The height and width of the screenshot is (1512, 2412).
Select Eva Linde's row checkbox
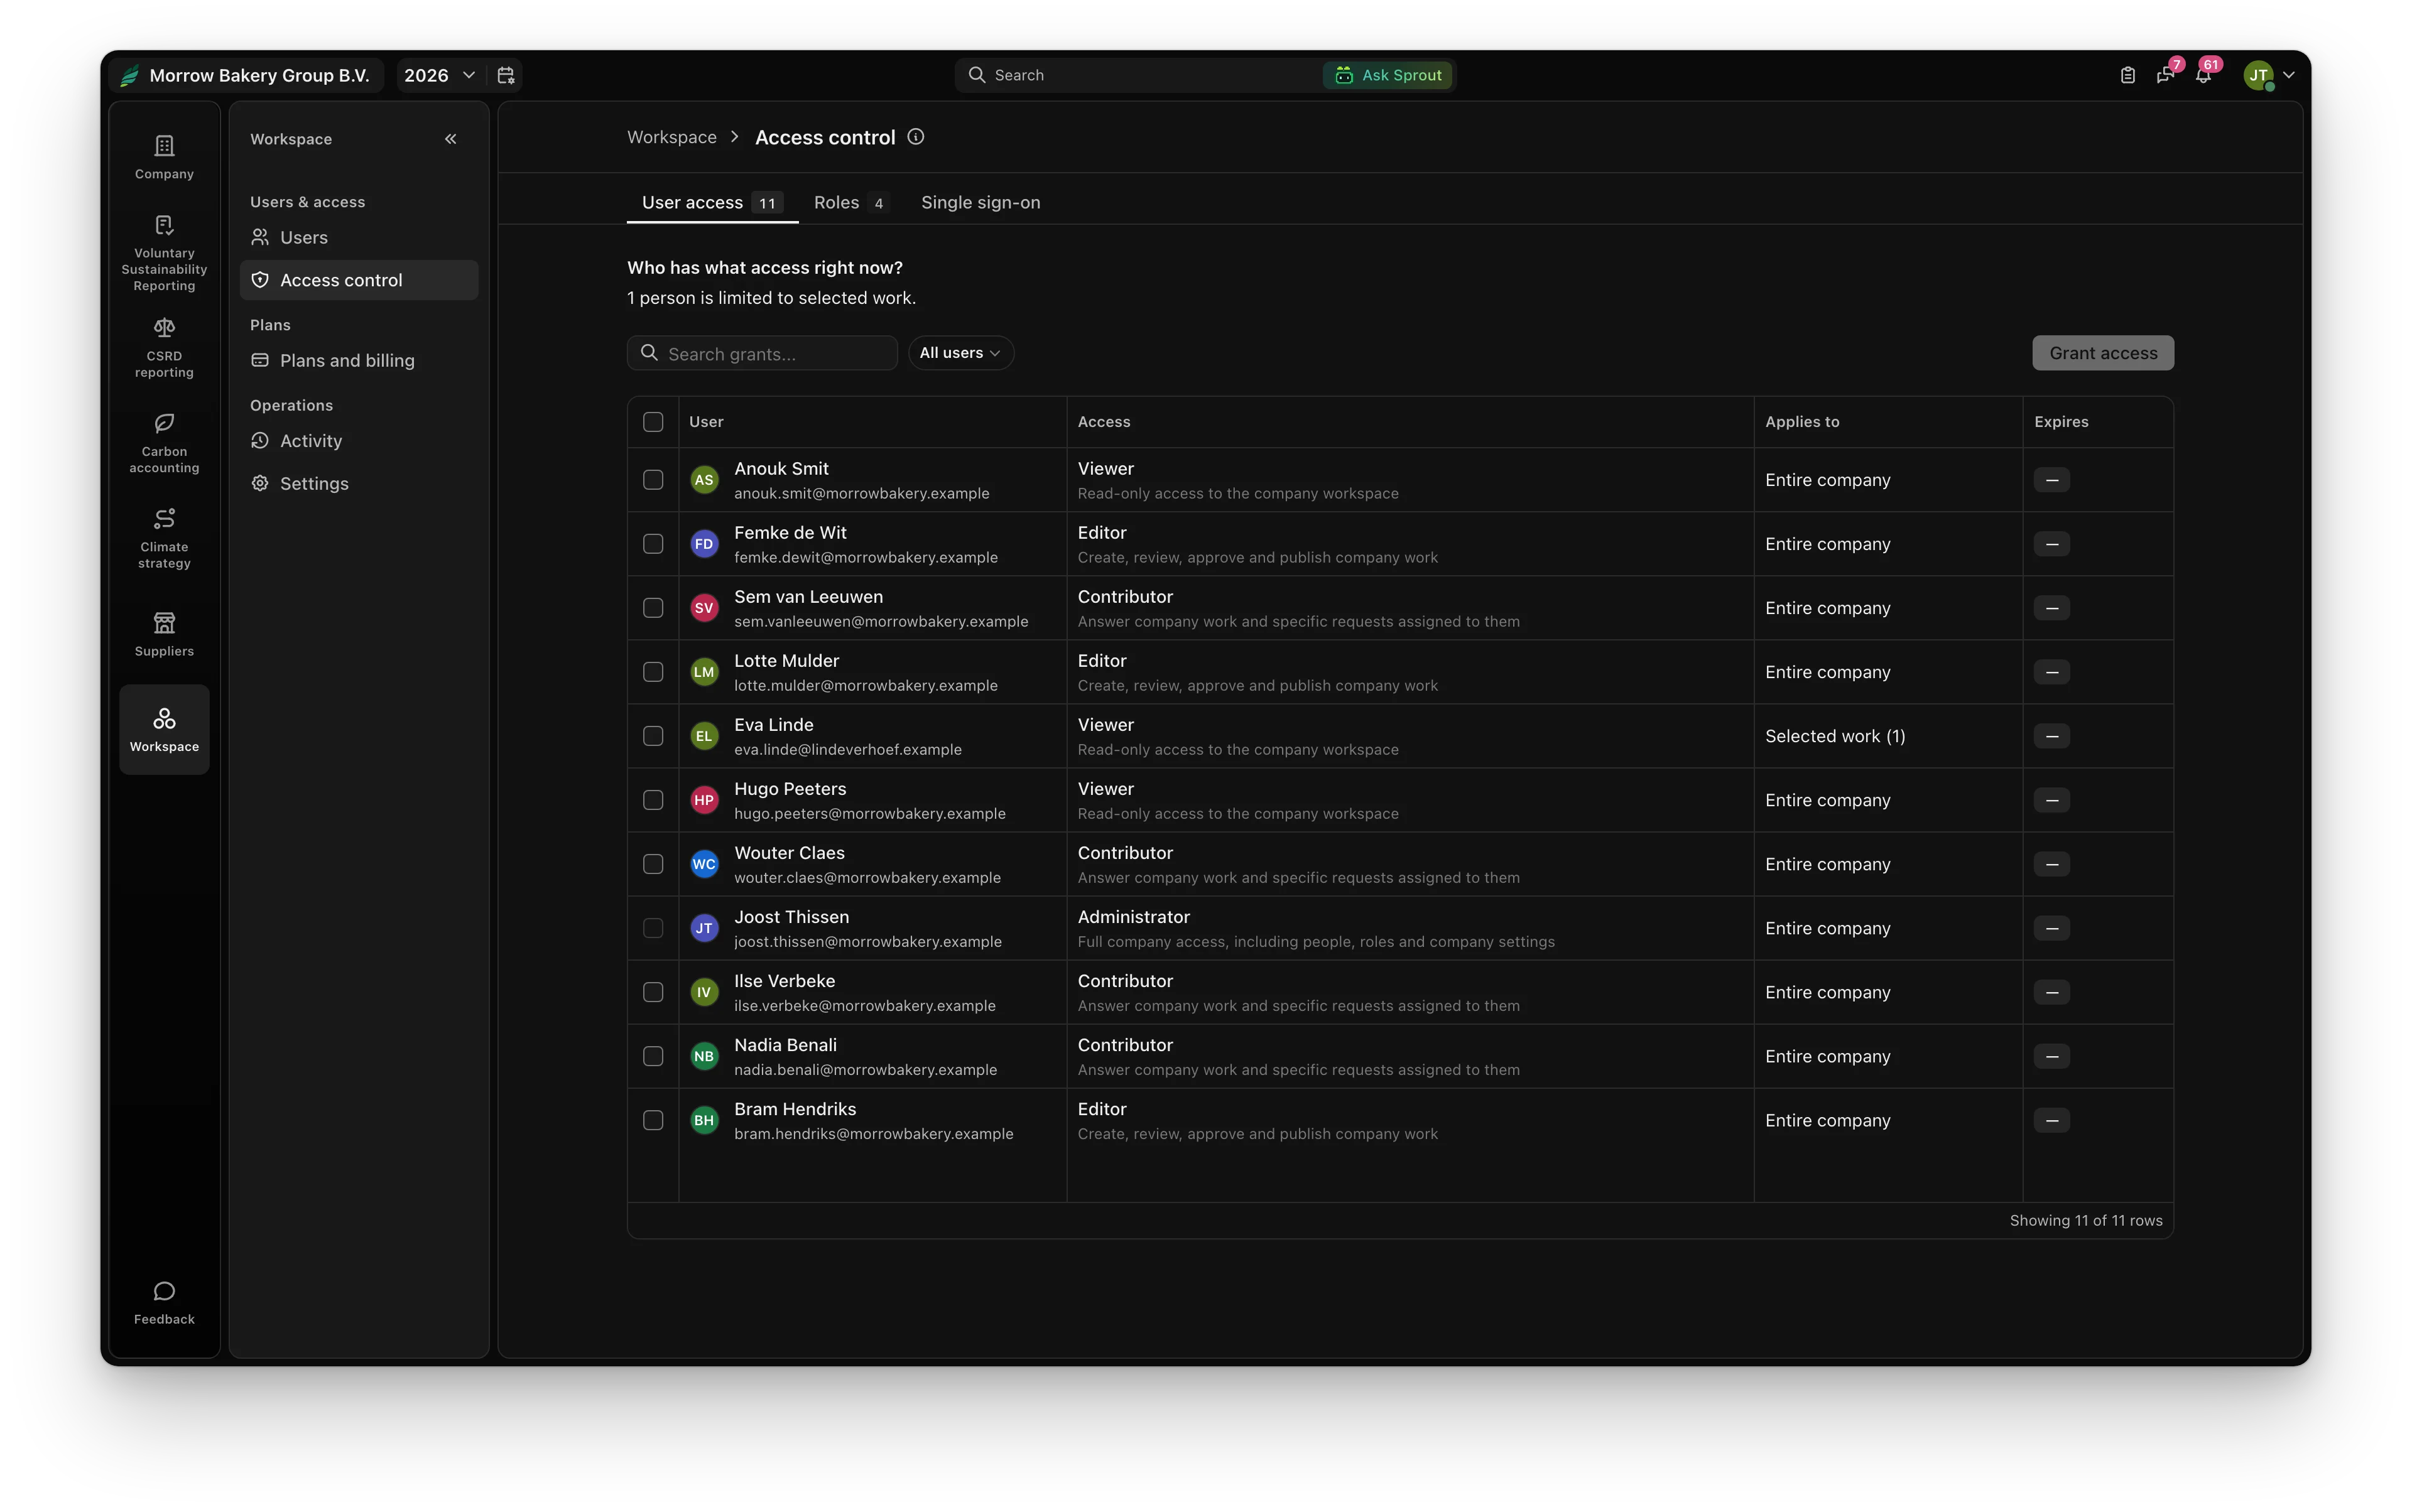[653, 736]
